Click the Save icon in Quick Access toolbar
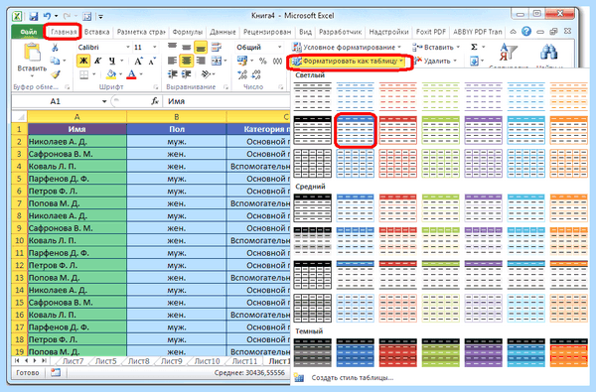Image resolution: width=596 pixels, height=392 pixels. click(x=34, y=16)
